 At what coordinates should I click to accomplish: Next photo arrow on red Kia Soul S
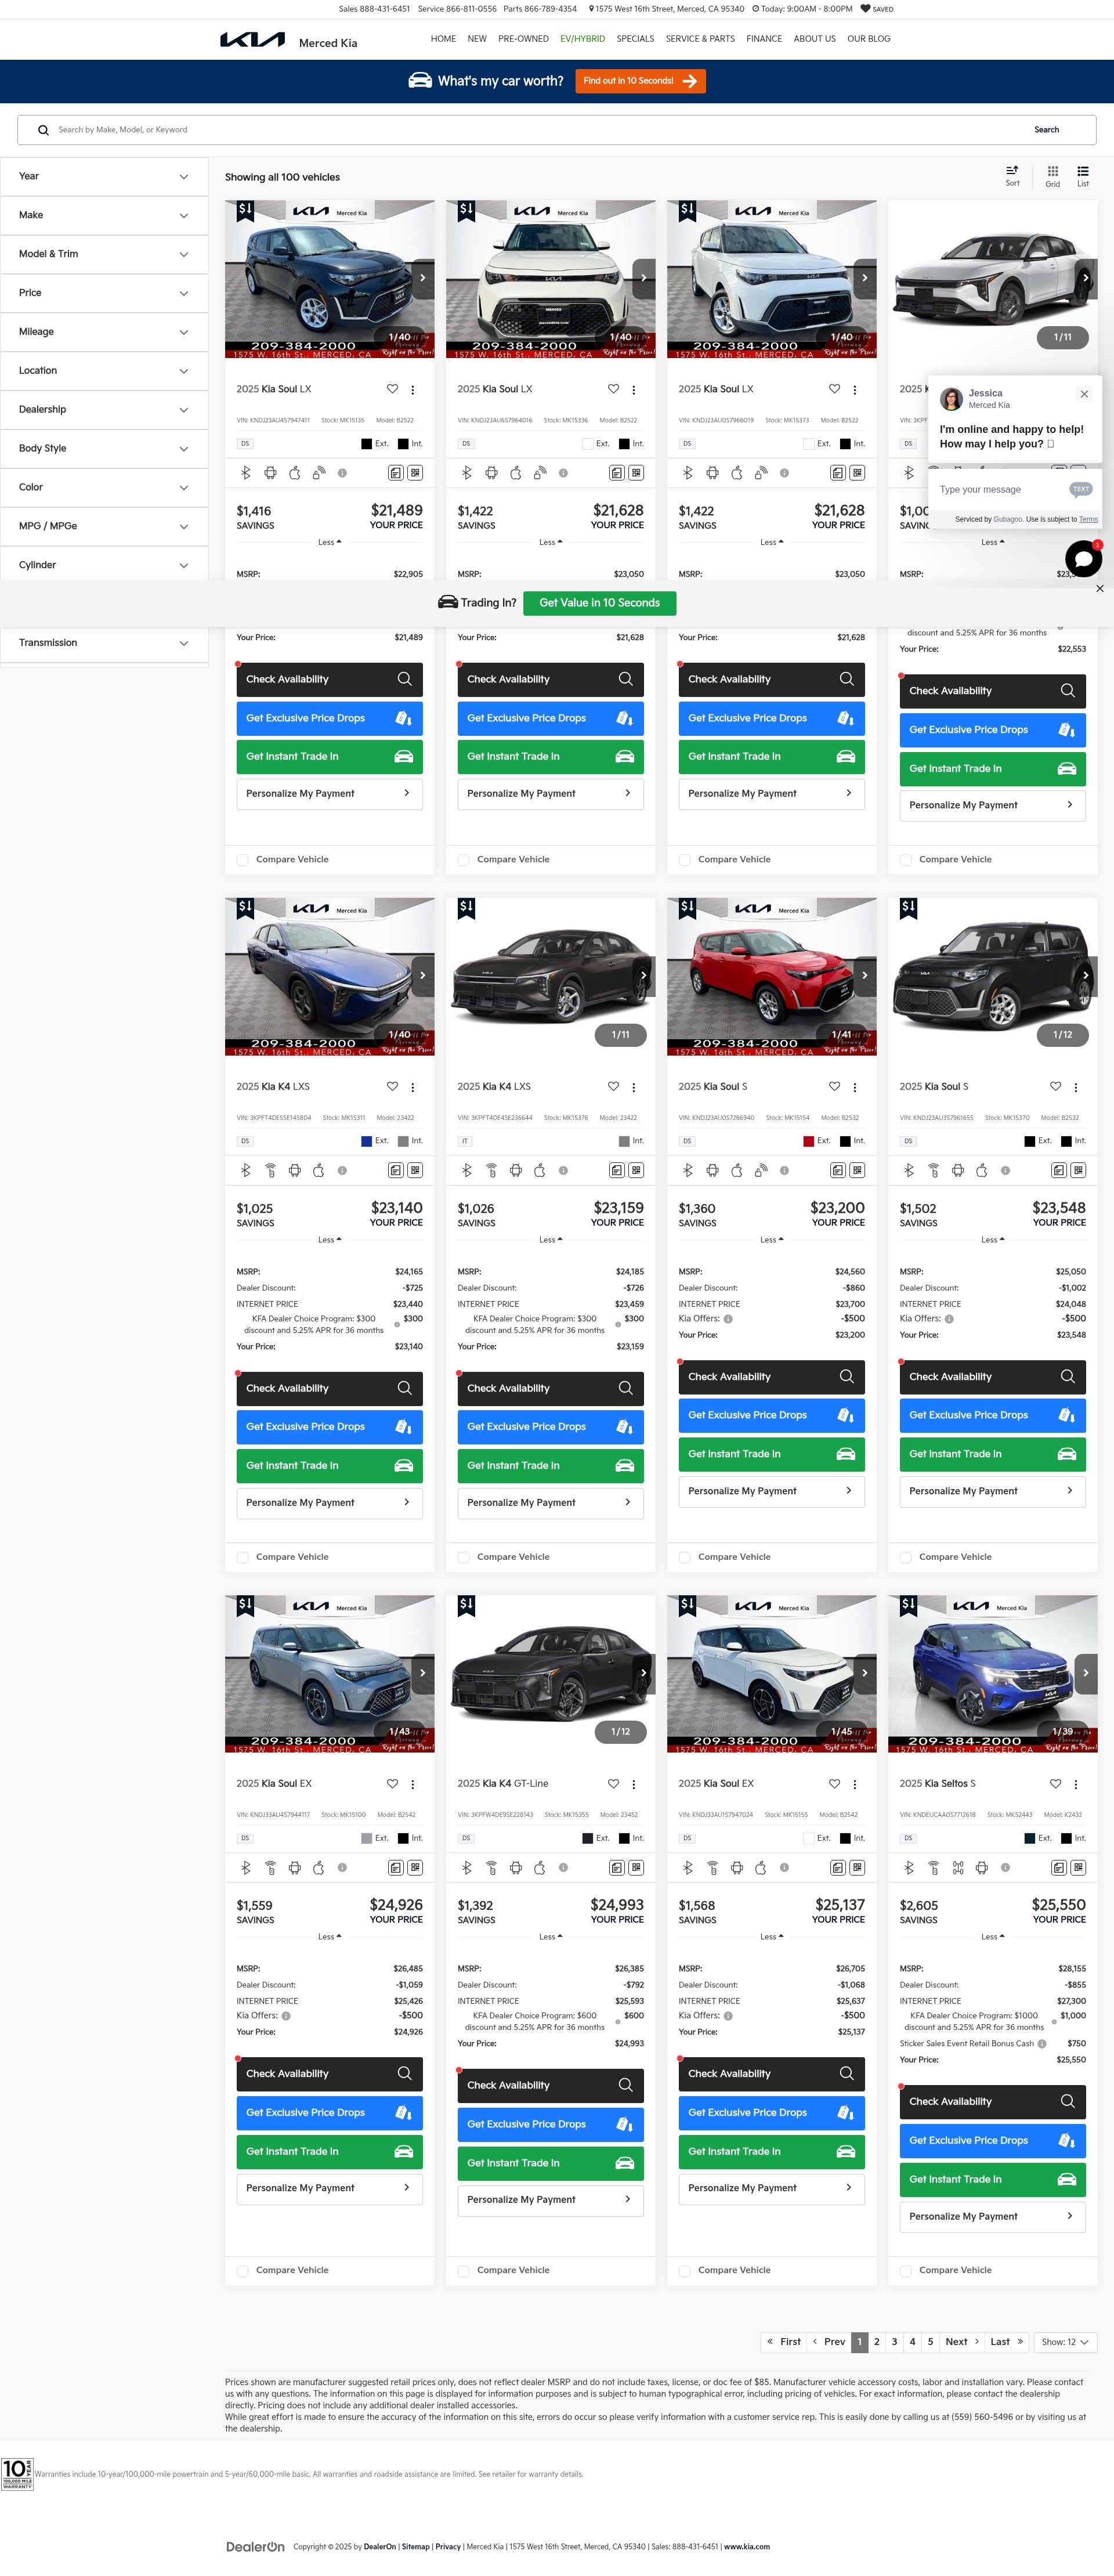[865, 976]
